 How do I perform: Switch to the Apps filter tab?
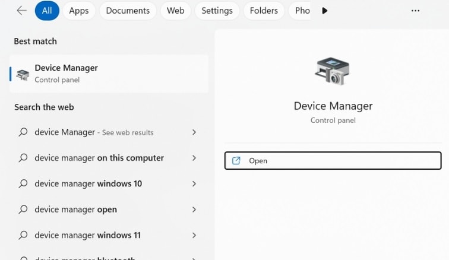[79, 11]
